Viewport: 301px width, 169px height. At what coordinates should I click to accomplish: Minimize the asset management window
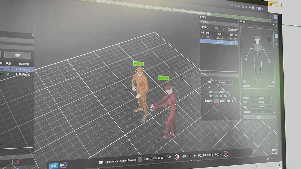point(270,17)
